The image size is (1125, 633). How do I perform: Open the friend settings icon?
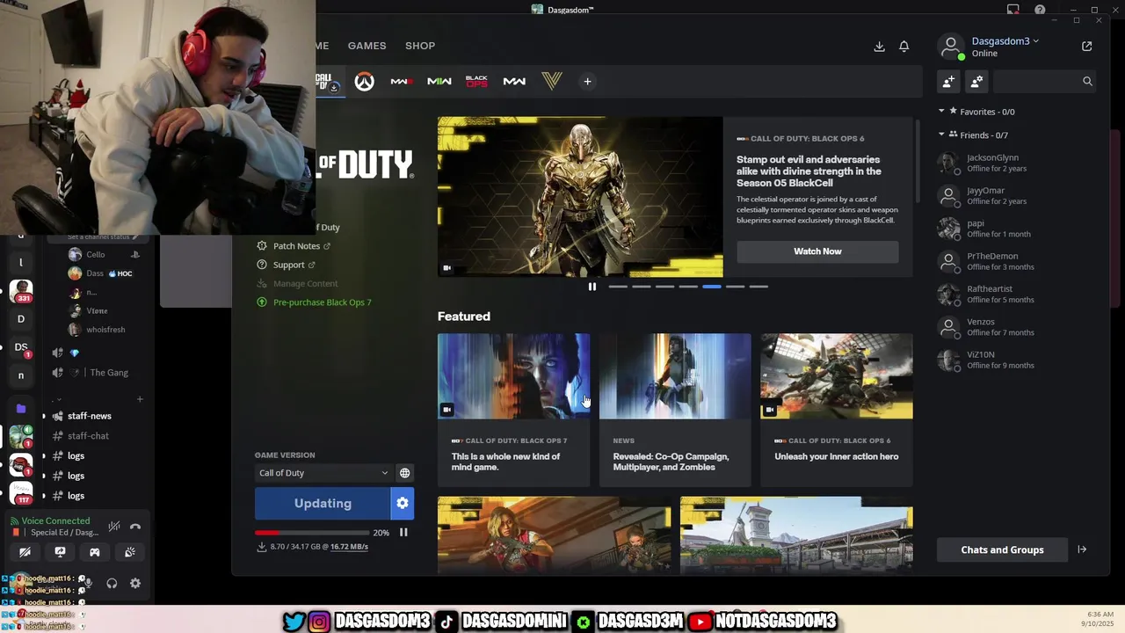pyautogui.click(x=976, y=82)
